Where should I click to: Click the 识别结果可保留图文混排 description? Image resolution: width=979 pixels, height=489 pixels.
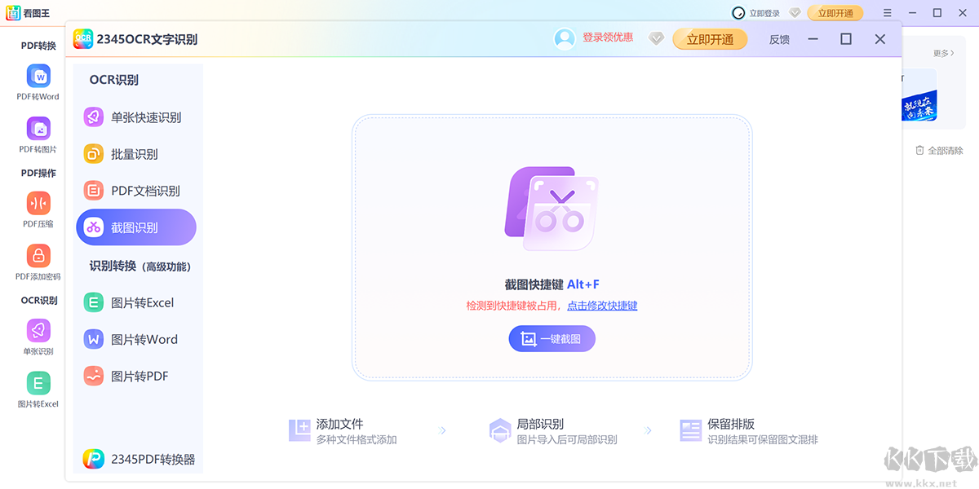(763, 440)
